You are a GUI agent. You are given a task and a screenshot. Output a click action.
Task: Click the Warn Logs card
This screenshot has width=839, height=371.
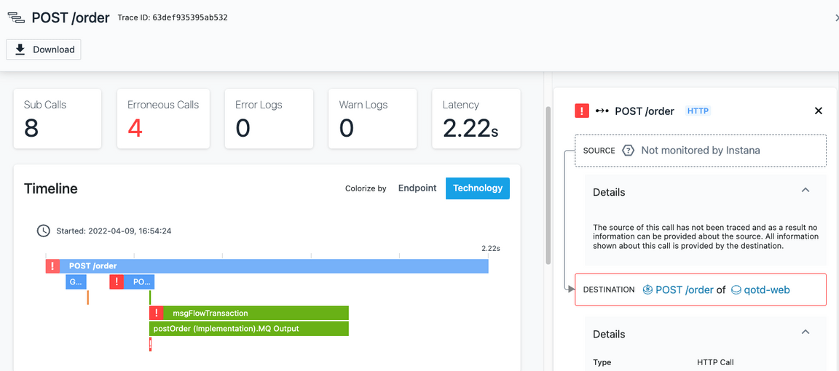pyautogui.click(x=372, y=119)
